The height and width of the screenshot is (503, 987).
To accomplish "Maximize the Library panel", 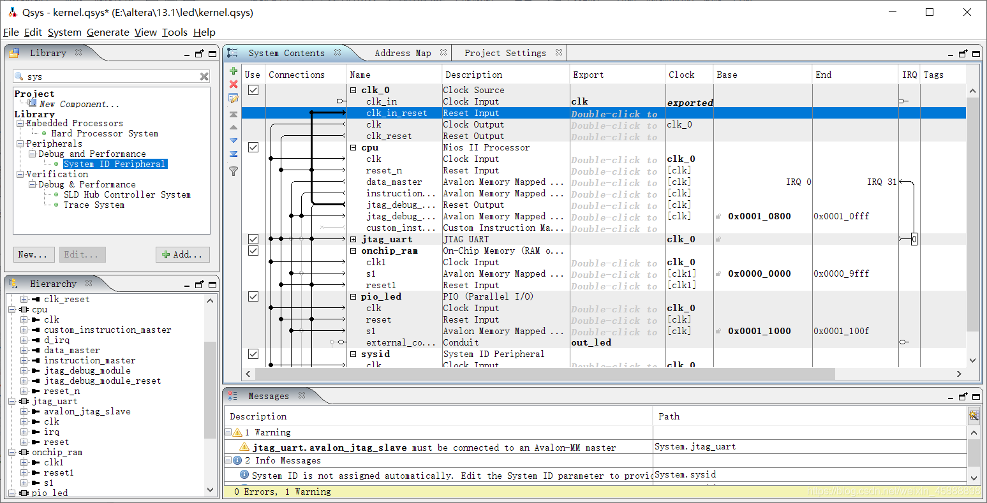I will click(212, 54).
